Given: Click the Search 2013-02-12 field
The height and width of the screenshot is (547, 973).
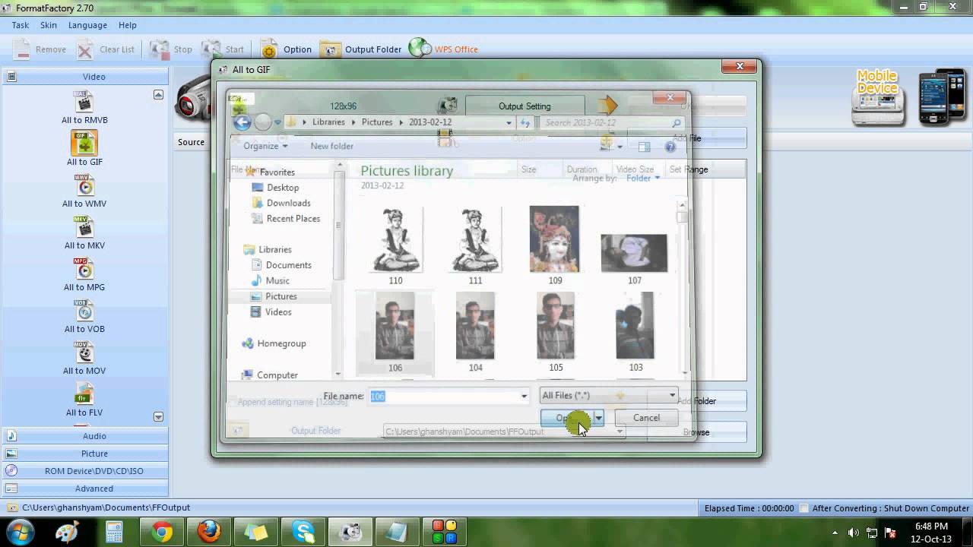Looking at the screenshot, I should coord(613,122).
